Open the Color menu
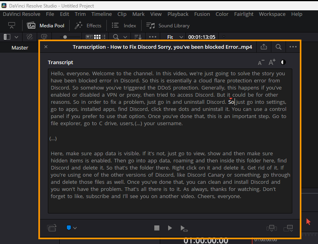 222,14
